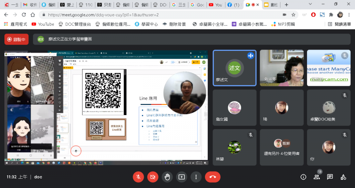Close the active Google Meet tab
The width and height of the screenshot is (355, 188).
pos(258,4)
